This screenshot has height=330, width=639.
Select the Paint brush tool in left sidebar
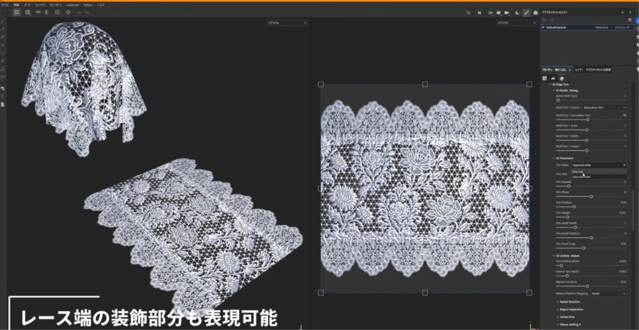[x=3, y=21]
